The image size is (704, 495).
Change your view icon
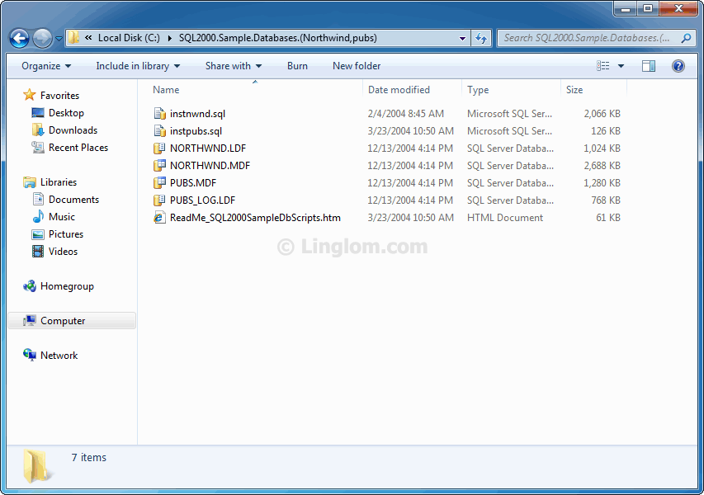tap(603, 66)
